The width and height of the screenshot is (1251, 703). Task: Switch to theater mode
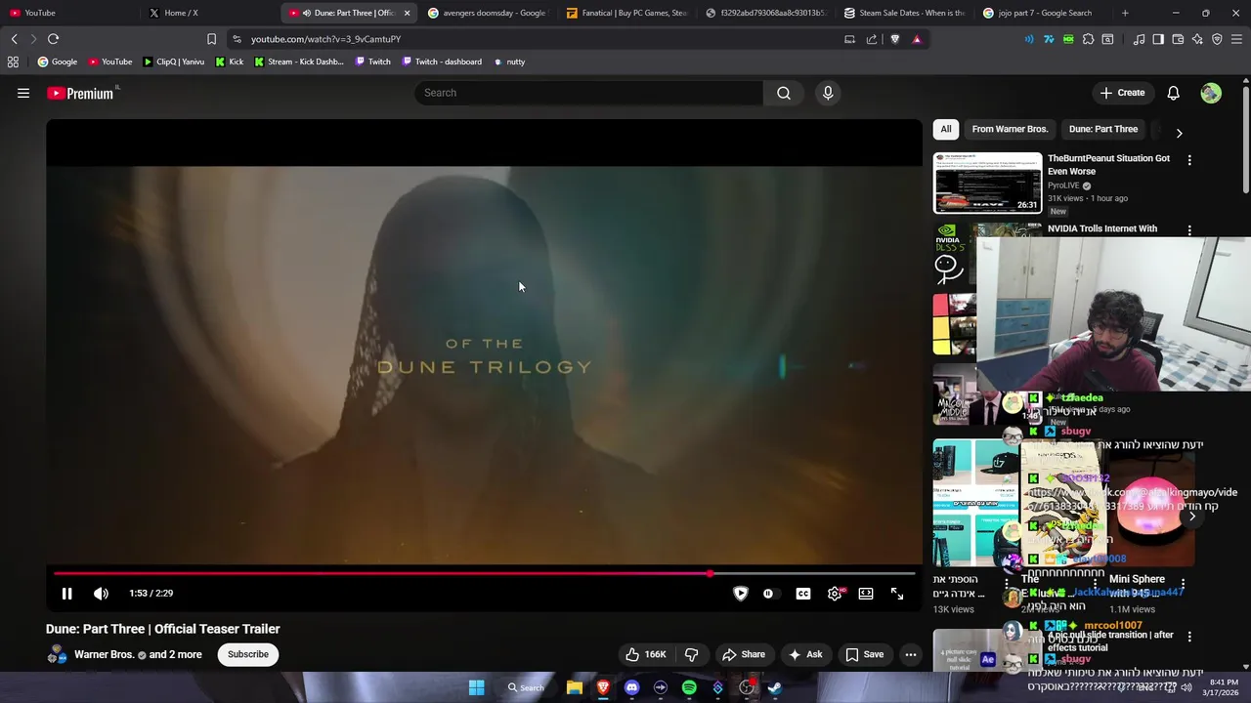coord(866,594)
